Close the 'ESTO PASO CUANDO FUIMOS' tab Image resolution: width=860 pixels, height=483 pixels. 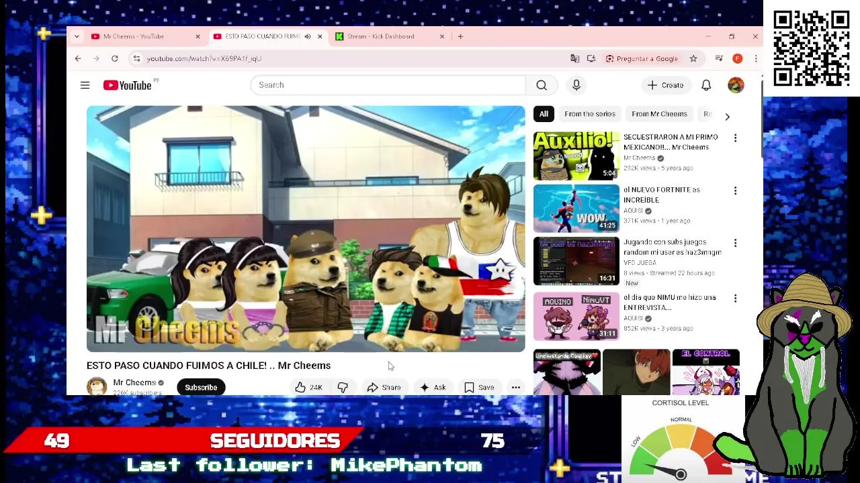[320, 36]
